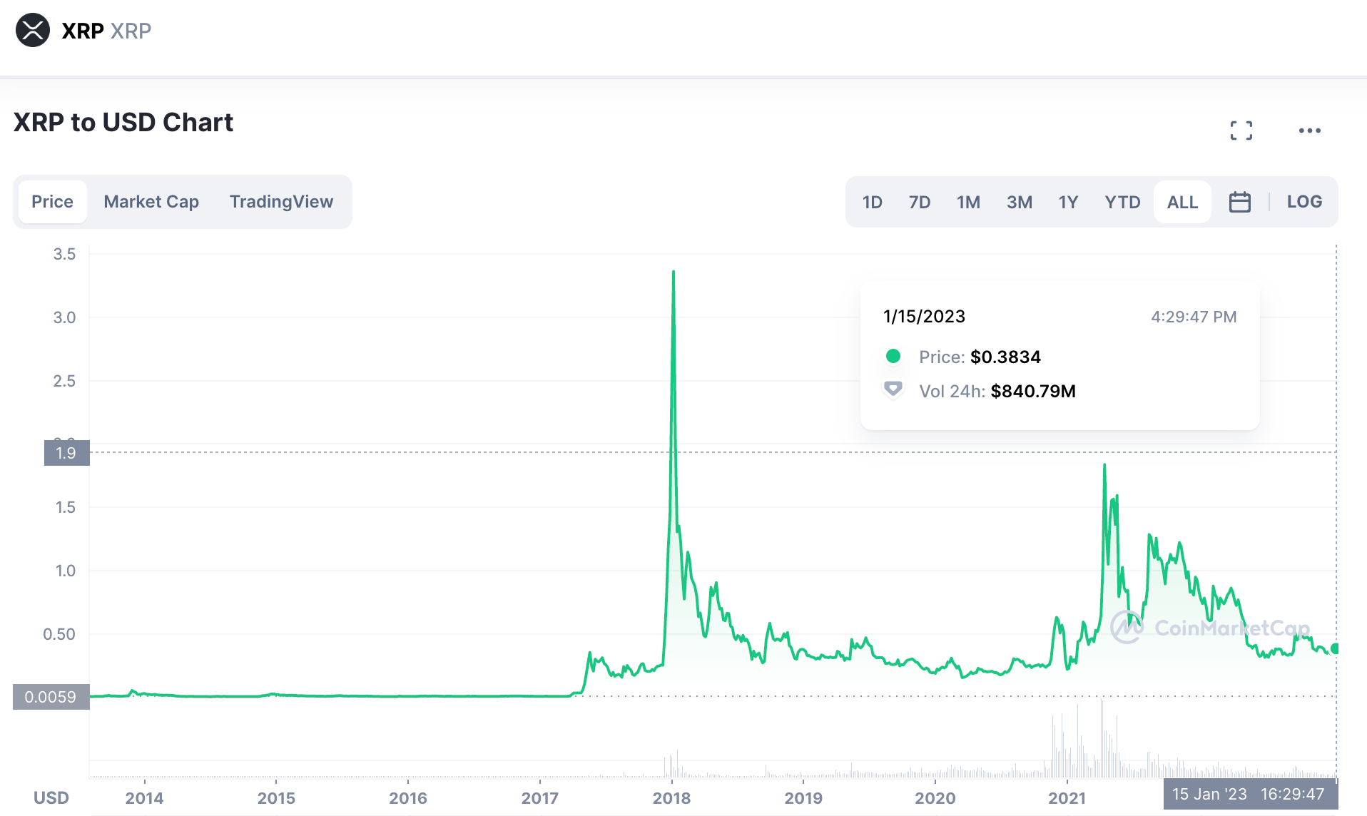Select the 1M time range
The image size is (1367, 816).
[968, 202]
